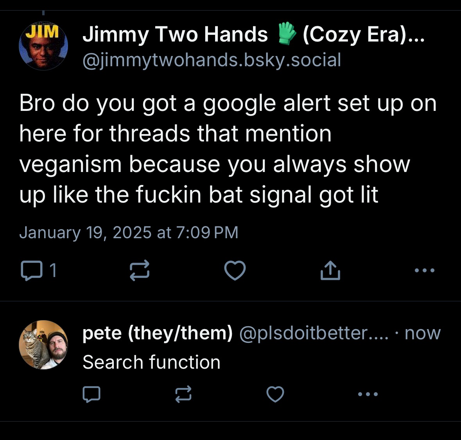Click the January 19, 2025 timestamp
The width and height of the screenshot is (461, 440).
tap(129, 232)
